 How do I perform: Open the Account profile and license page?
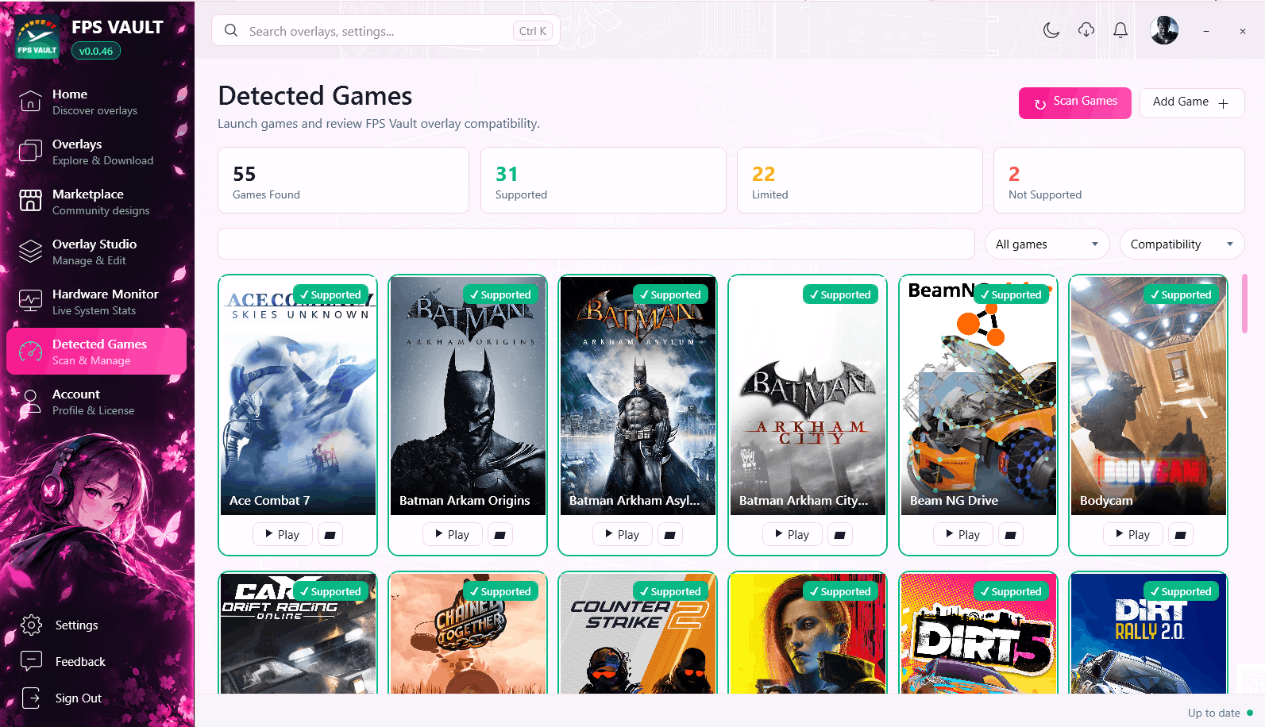tap(96, 402)
